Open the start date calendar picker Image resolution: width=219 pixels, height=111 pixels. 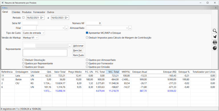(42, 18)
